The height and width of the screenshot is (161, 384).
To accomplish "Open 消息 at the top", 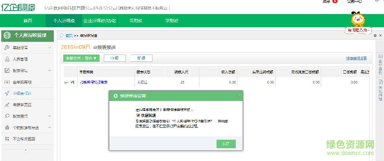I will point(327,1).
